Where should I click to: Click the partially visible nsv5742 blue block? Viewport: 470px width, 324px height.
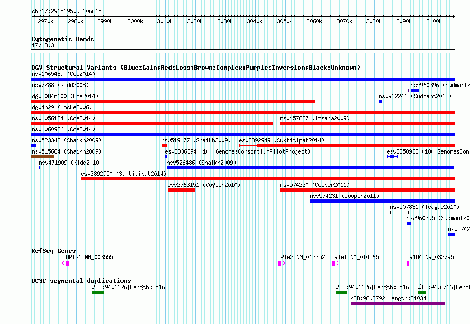pos(452,234)
